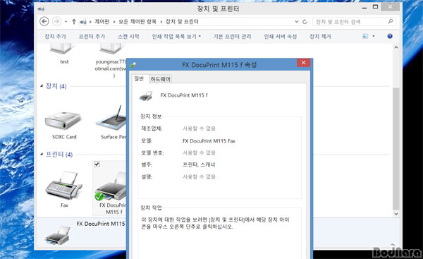The height and width of the screenshot is (259, 423).
Task: Change the view layout icon
Action: pyautogui.click(x=365, y=36)
